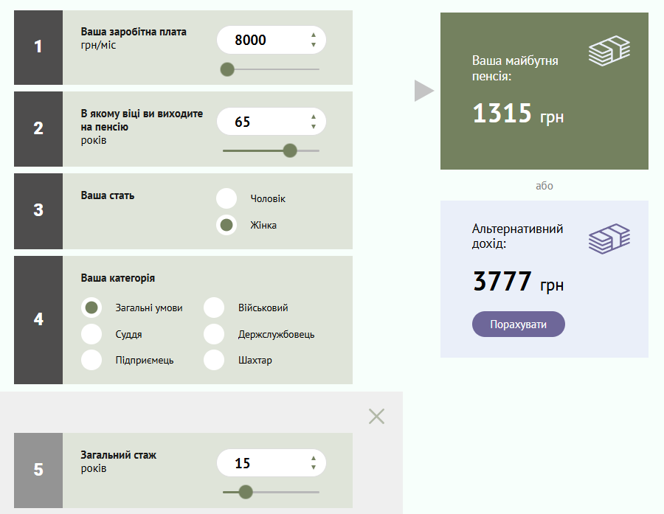Screen dimensions: 664x514
Task: Click the gray play arrow beside pension result
Action: click(423, 91)
